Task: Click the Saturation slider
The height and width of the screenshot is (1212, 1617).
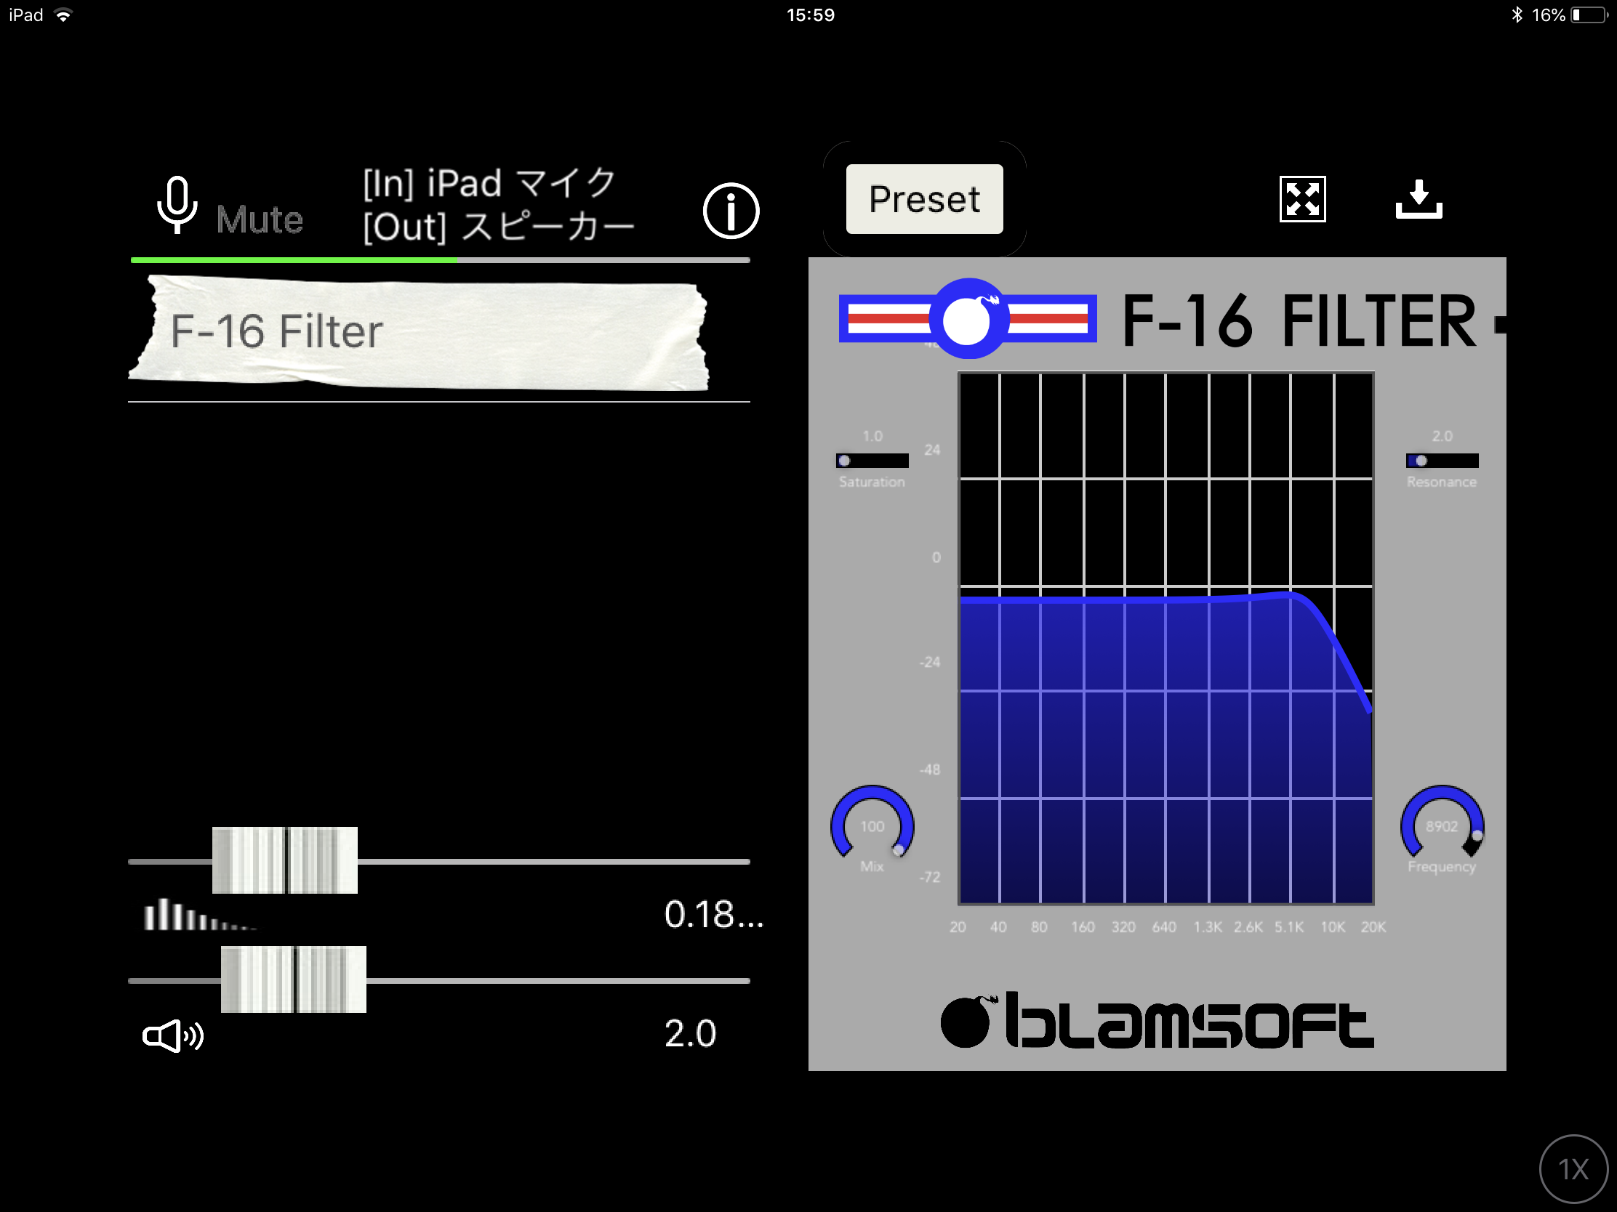Action: click(872, 460)
